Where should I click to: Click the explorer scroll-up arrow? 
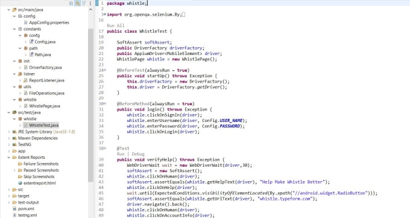click(x=90, y=10)
